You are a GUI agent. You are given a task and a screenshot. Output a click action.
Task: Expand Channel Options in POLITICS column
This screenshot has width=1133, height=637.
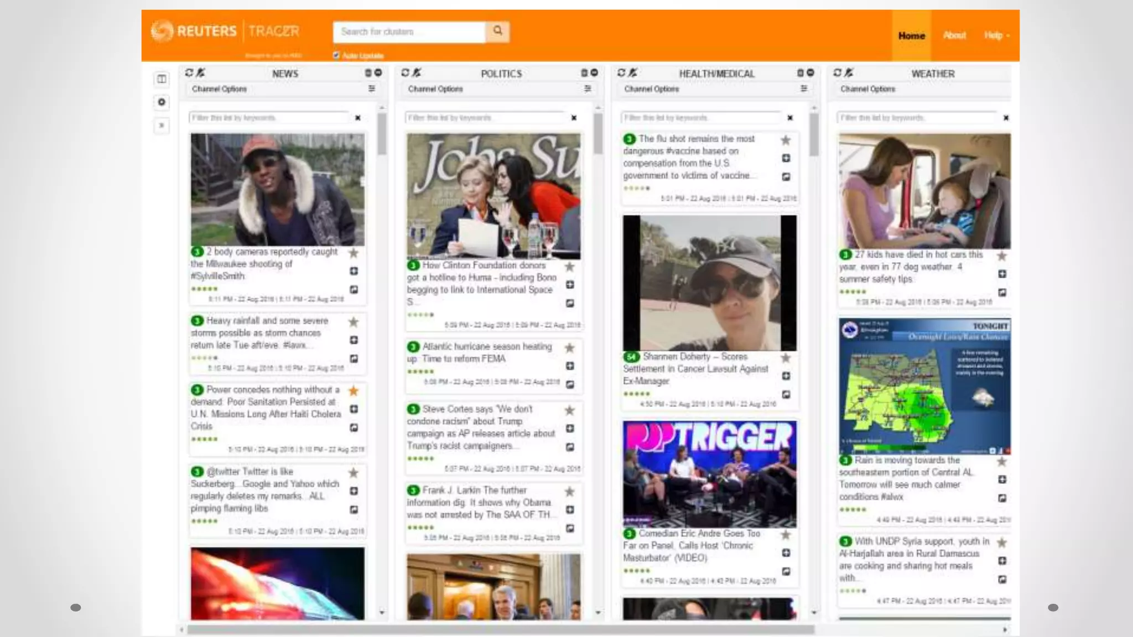click(x=588, y=89)
